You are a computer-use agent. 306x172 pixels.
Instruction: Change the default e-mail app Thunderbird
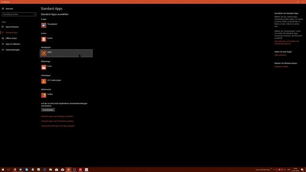pyautogui.click(x=66, y=25)
